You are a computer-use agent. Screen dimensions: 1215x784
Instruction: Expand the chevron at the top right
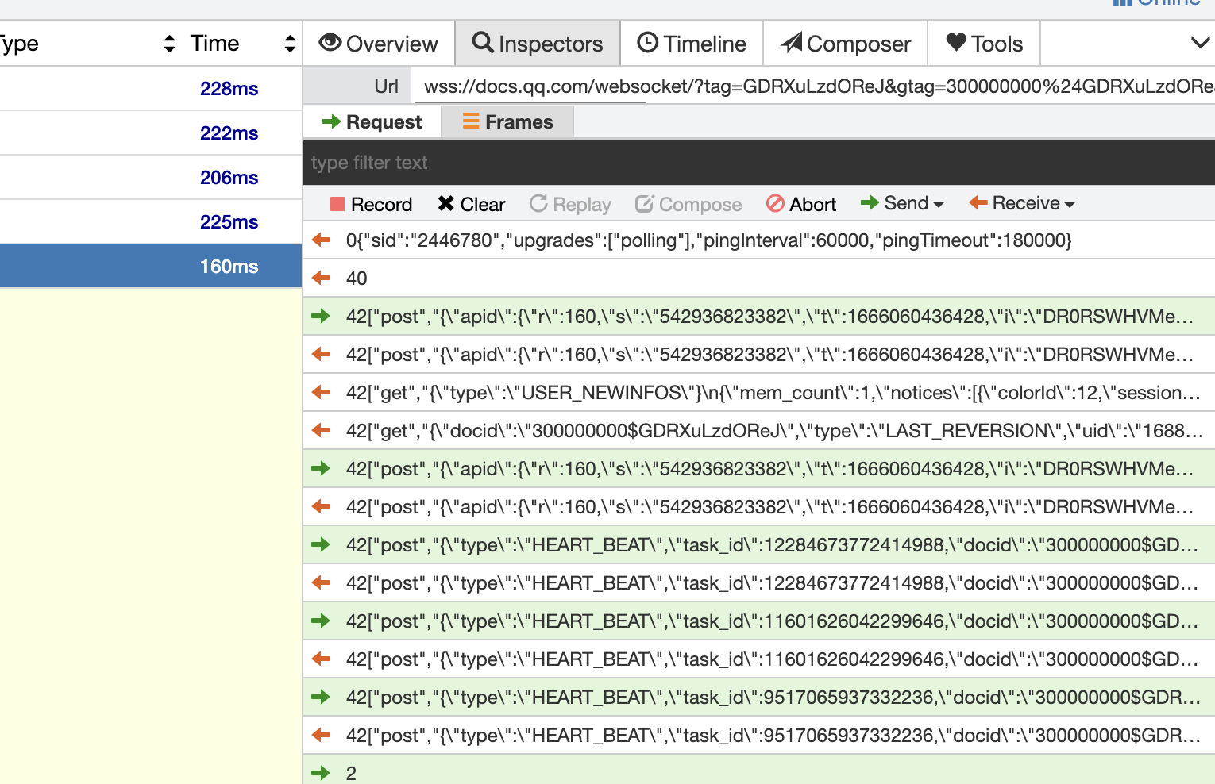click(1201, 43)
